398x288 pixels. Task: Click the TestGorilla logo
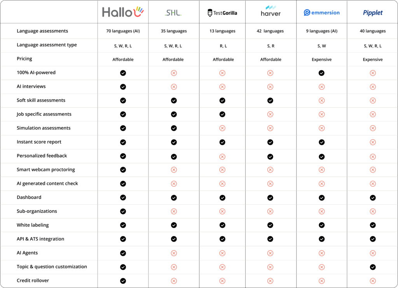point(222,13)
